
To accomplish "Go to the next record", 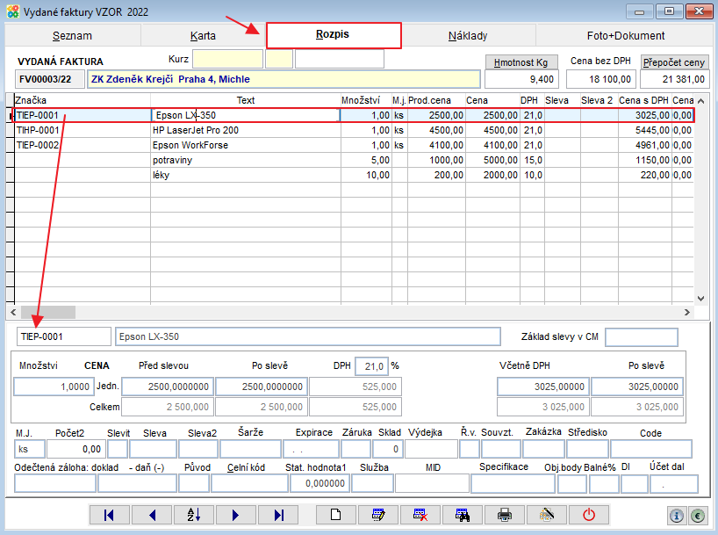I will point(236,515).
